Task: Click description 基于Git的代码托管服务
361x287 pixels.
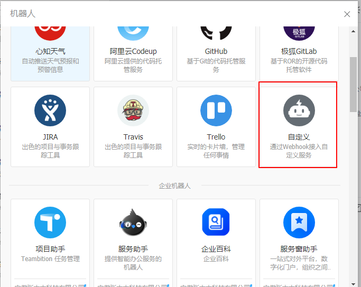Action: [x=216, y=66]
